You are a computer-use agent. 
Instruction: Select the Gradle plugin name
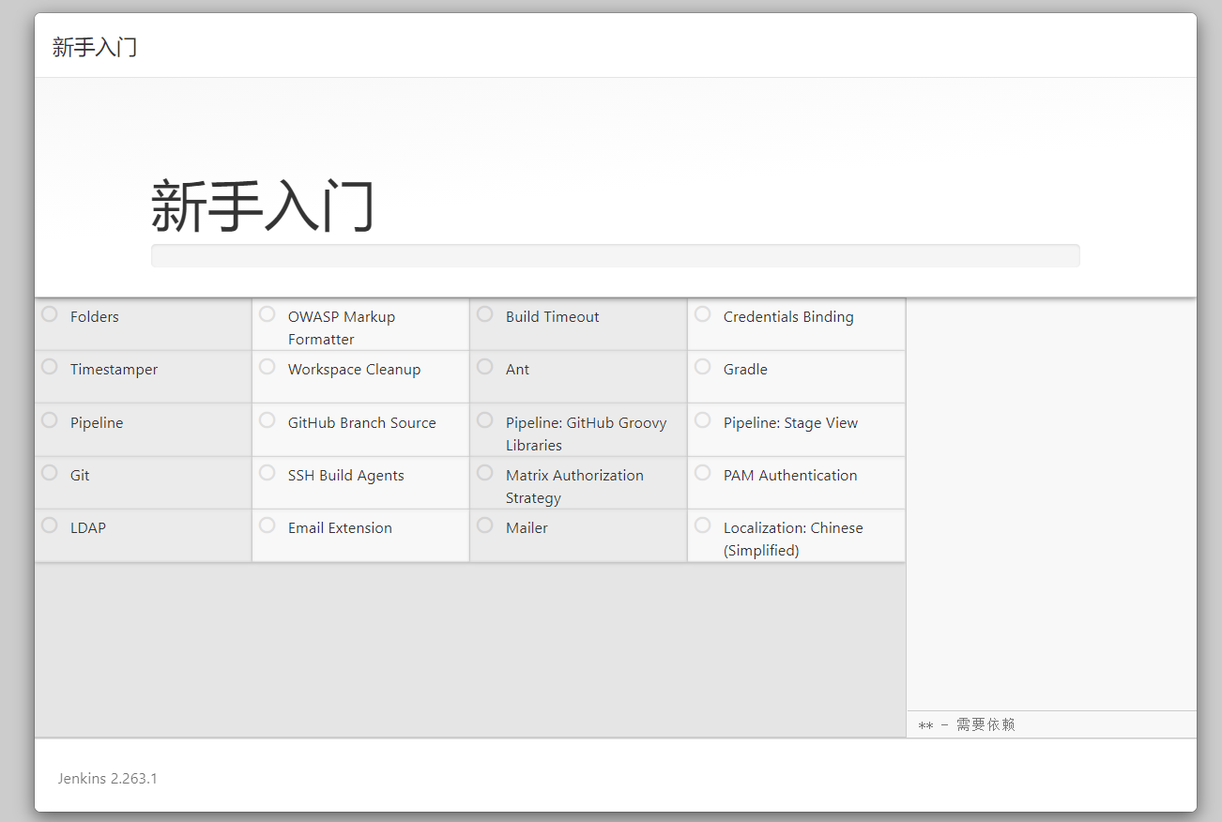[745, 370]
